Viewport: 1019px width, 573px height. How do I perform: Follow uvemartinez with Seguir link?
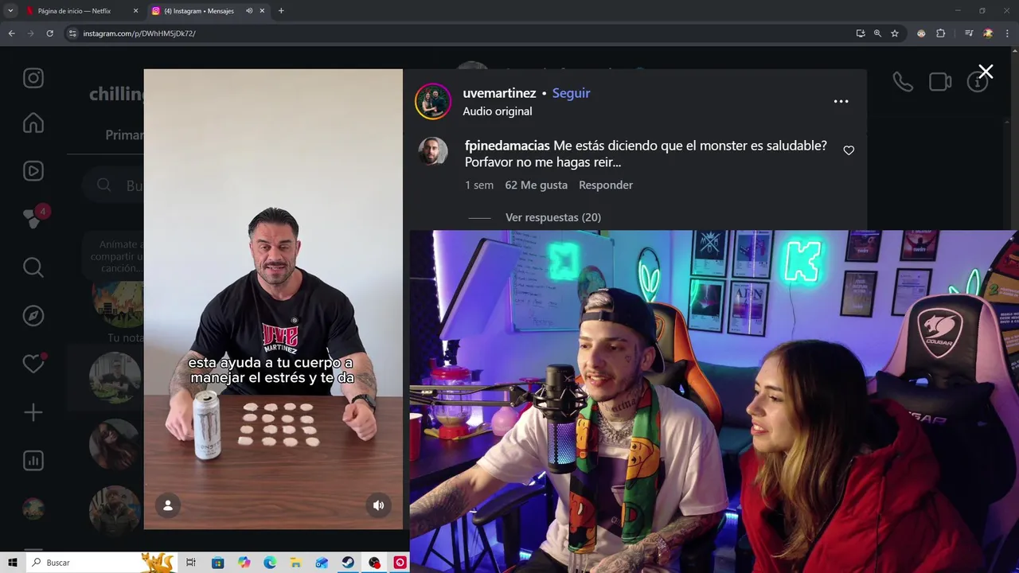click(x=571, y=93)
